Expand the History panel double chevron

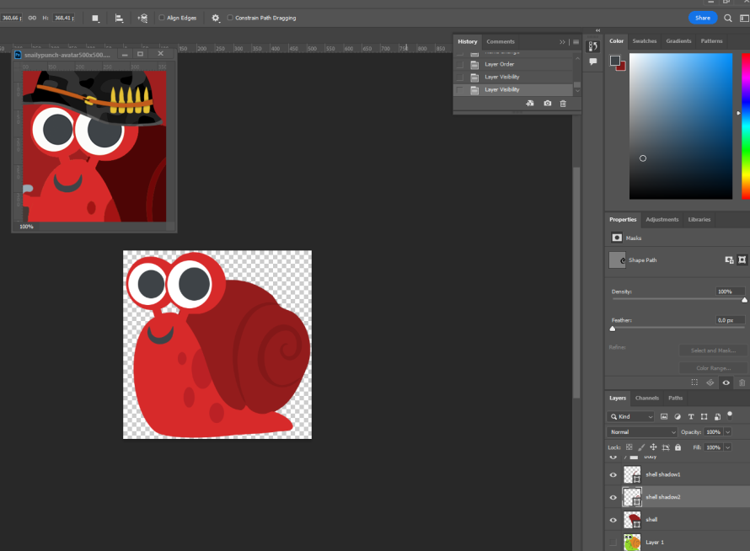click(x=562, y=41)
